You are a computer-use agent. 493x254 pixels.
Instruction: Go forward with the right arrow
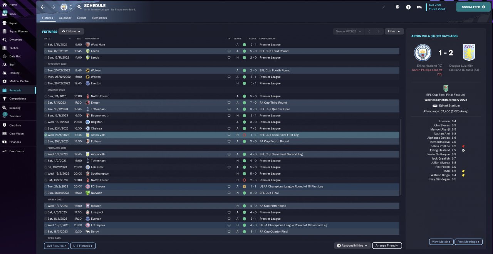coord(53,7)
